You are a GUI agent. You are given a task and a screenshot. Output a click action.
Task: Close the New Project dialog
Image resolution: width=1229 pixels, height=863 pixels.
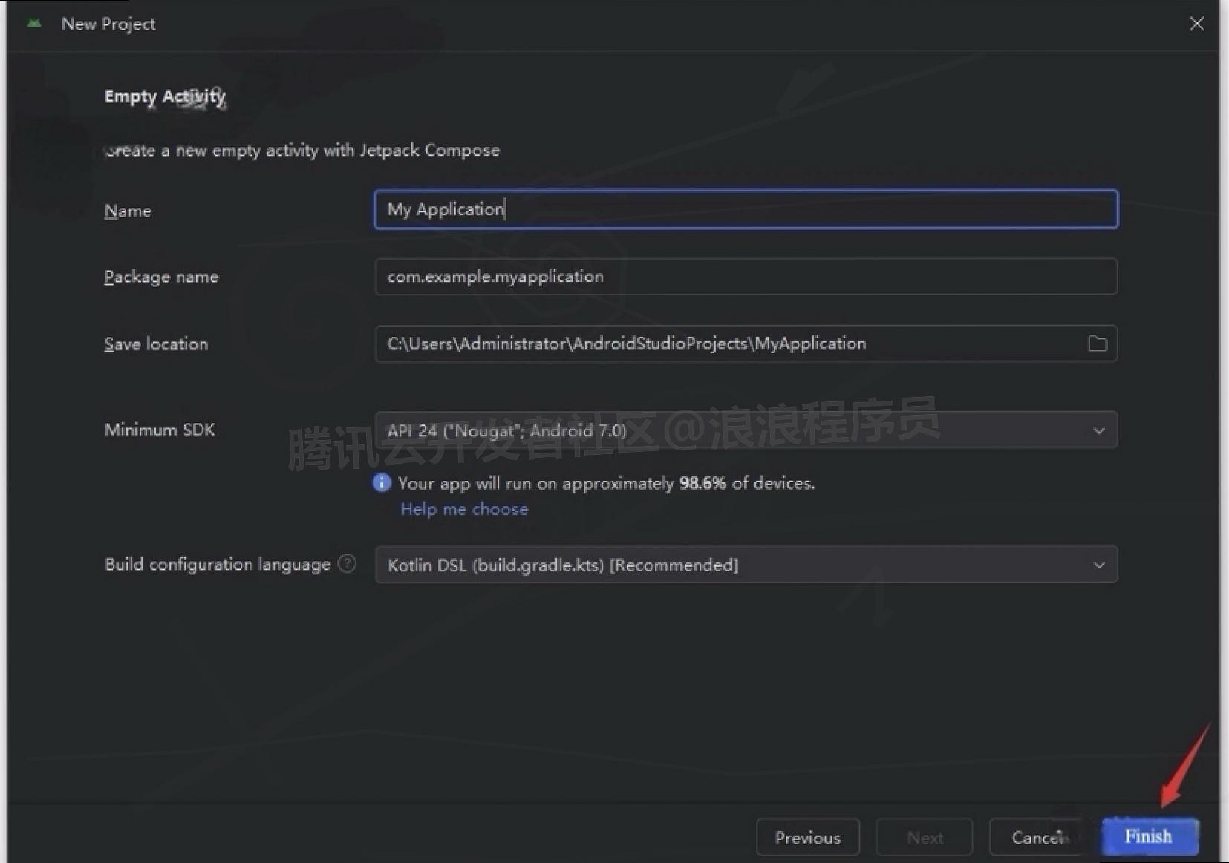pos(1197,23)
